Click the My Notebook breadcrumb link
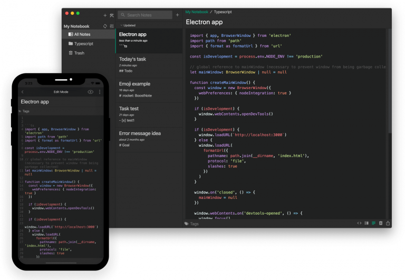This screenshot has width=405, height=280. click(x=197, y=11)
